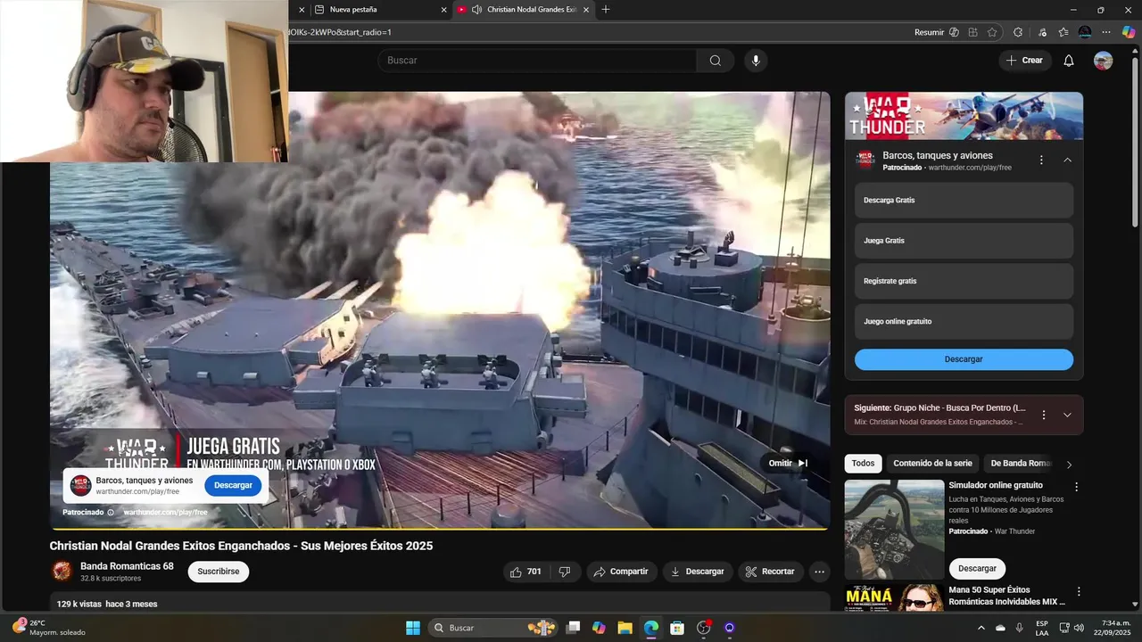Click the Resumir Copilot summary button
Viewport: 1142px width, 642px height.
(x=937, y=32)
